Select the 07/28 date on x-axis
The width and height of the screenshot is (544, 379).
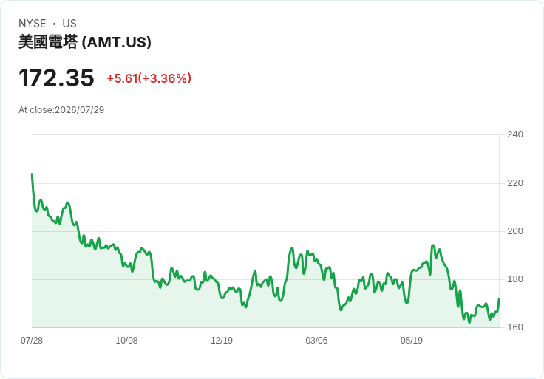click(32, 341)
